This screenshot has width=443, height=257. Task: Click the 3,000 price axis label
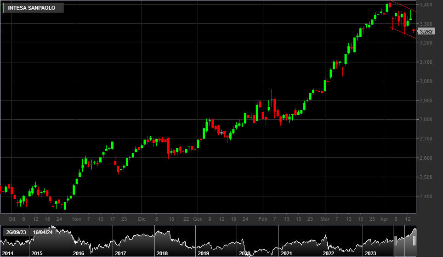click(426, 81)
